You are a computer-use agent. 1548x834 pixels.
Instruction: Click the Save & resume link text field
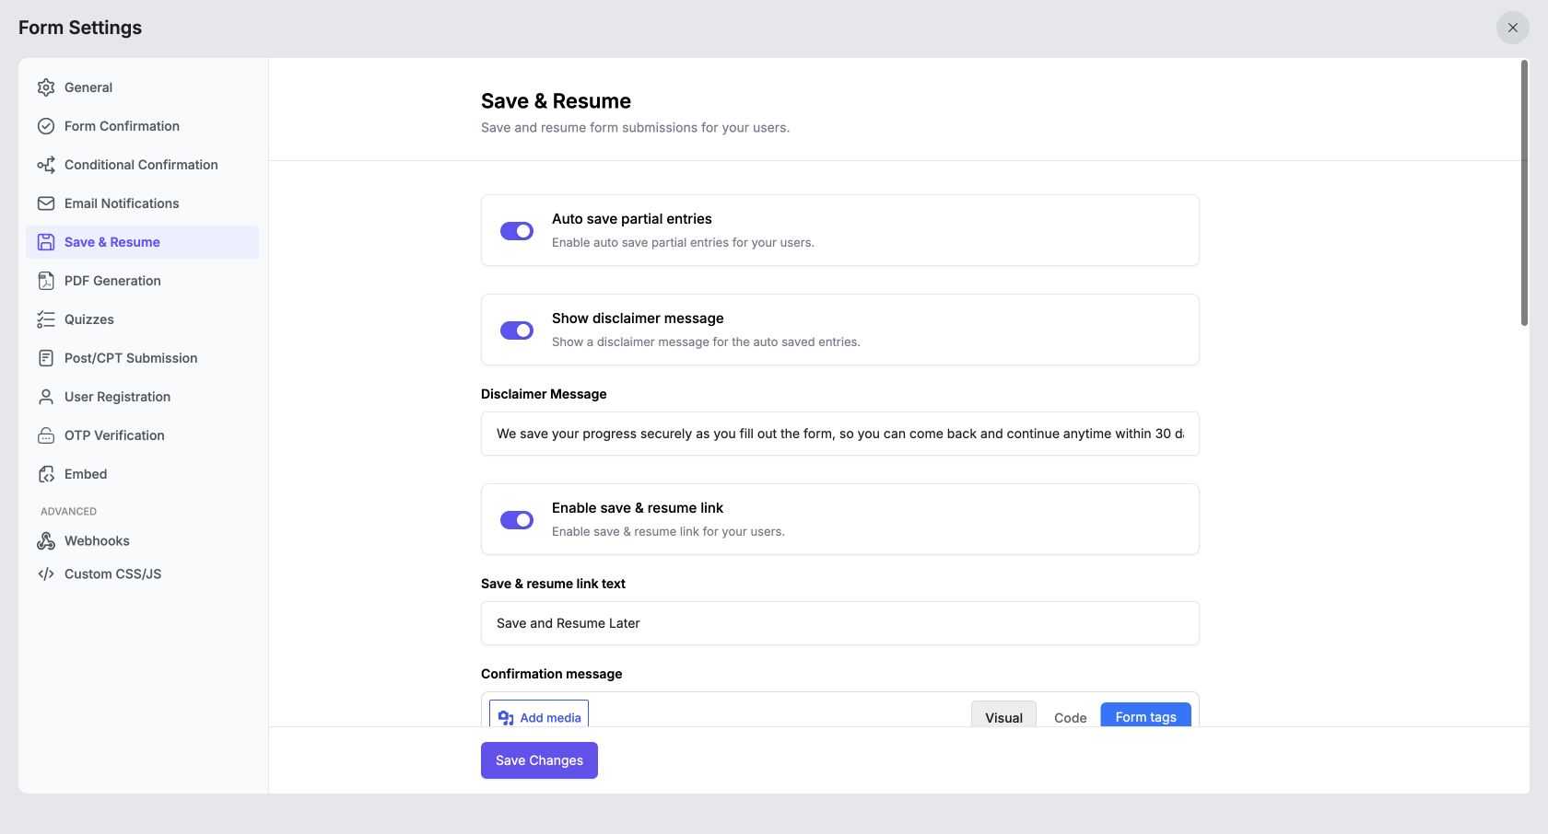coord(840,623)
